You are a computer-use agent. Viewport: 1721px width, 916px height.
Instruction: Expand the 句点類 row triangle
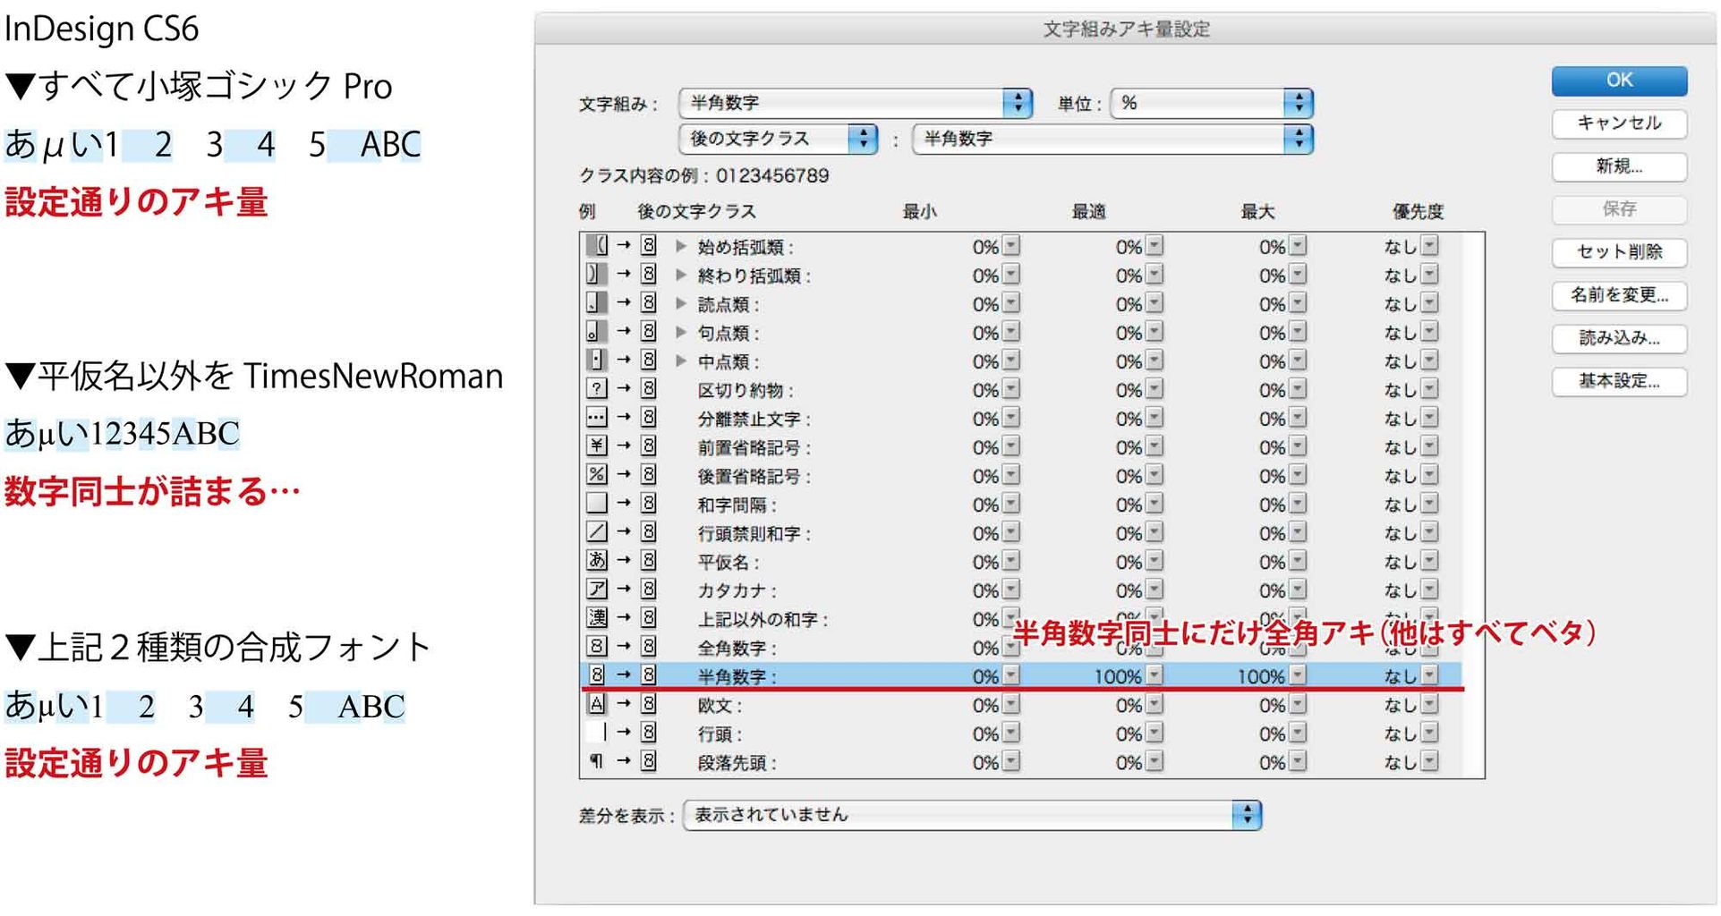pyautogui.click(x=681, y=332)
